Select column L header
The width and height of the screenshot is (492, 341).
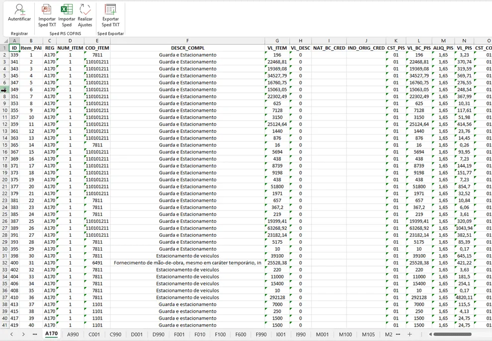point(419,41)
